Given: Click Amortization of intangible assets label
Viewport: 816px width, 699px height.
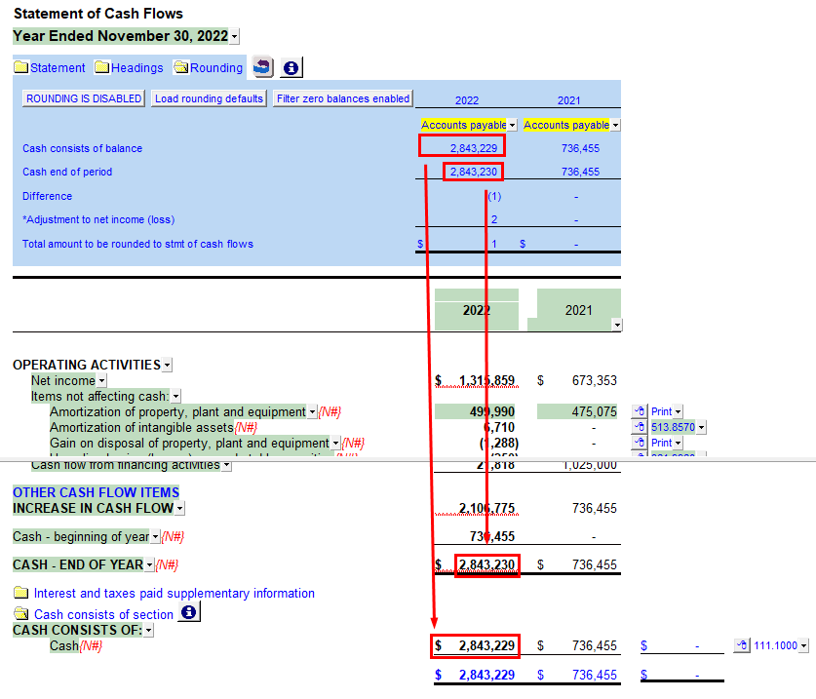Looking at the screenshot, I should pos(141,427).
